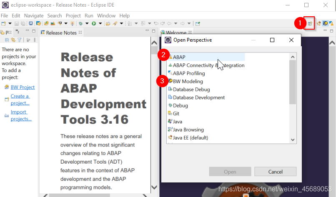Minimize the Release Notes editor area
336x197 pixels.
[x=147, y=31]
